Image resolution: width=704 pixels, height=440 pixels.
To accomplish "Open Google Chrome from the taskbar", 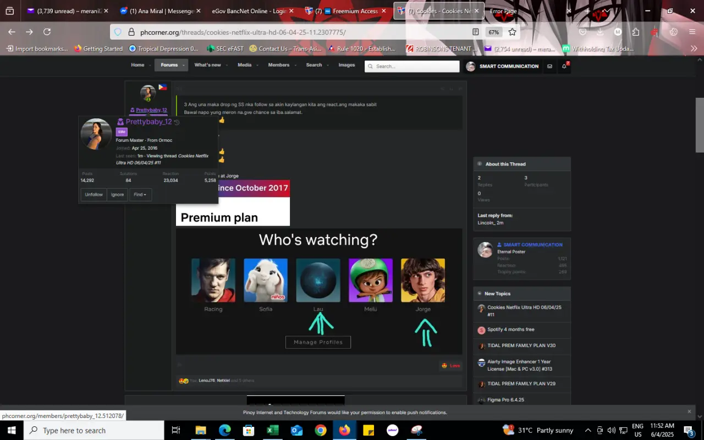I will click(x=321, y=430).
